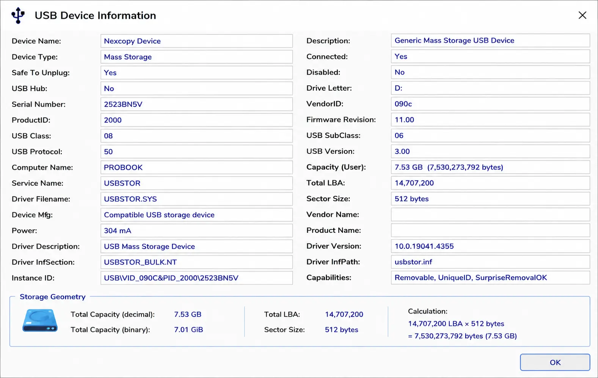
Task: Click the USB Class field showing 08
Action: click(196, 136)
